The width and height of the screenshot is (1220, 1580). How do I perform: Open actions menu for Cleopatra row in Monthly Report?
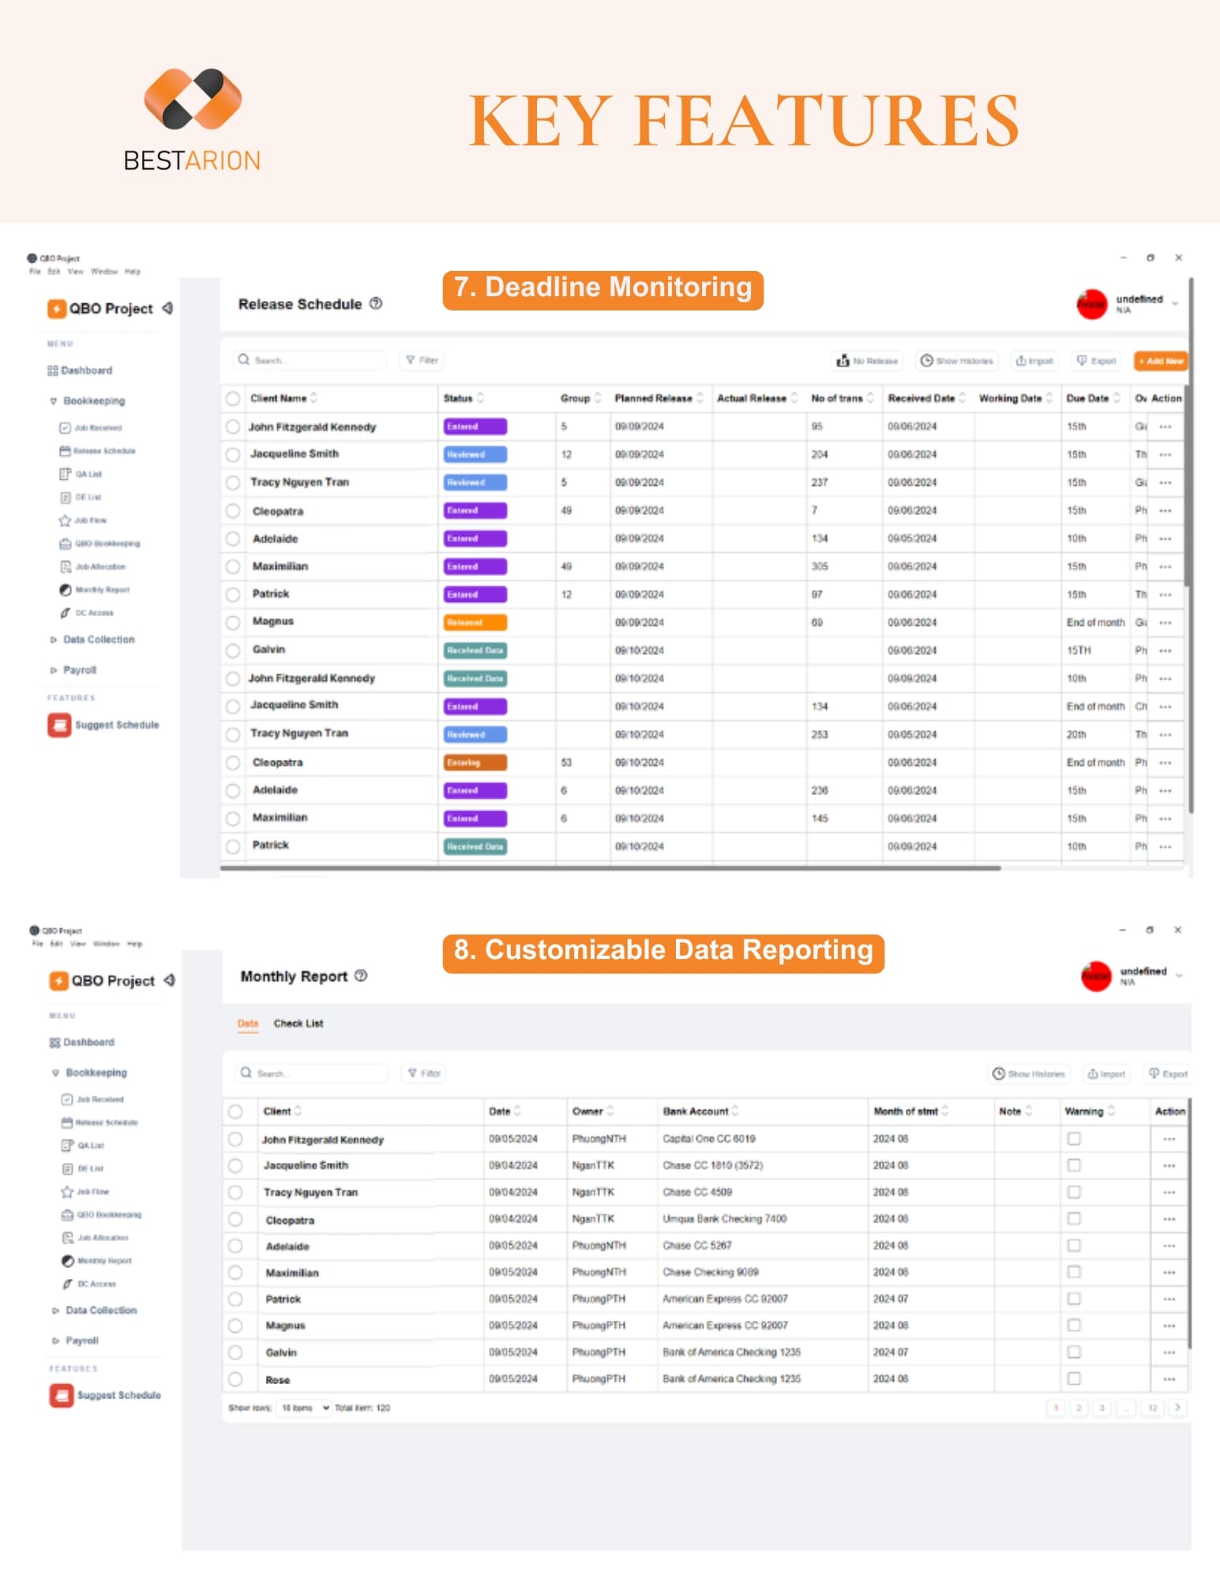(1169, 1219)
